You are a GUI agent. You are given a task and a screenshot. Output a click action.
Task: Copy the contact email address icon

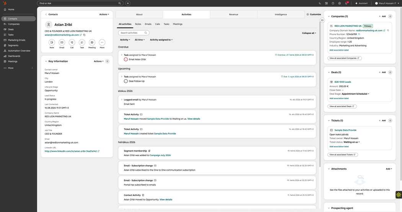pos(84,35)
